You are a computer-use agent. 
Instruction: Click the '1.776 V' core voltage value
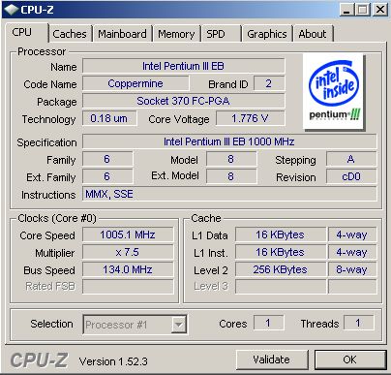tap(250, 118)
